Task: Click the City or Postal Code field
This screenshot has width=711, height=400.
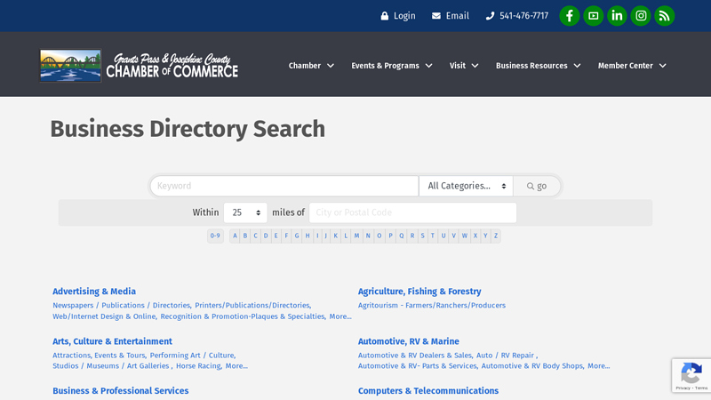Action: pyautogui.click(x=412, y=212)
